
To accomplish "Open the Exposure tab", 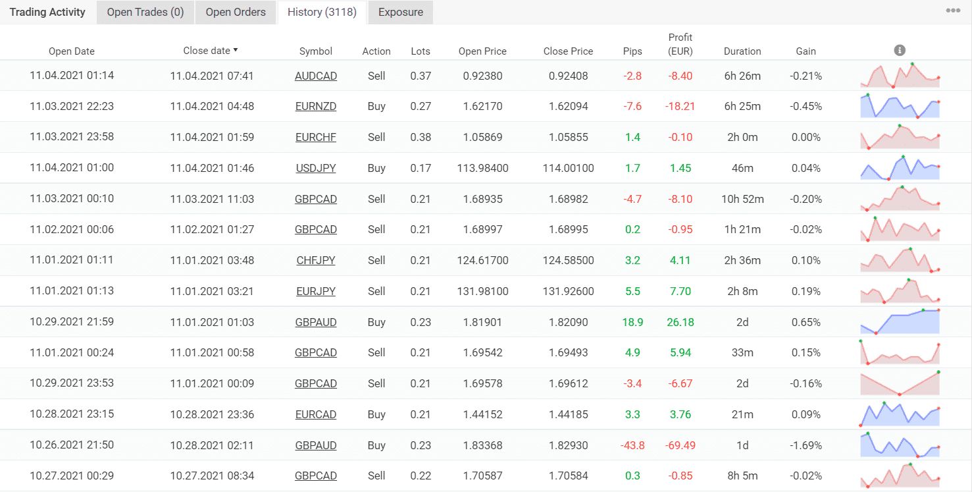I will click(x=401, y=12).
